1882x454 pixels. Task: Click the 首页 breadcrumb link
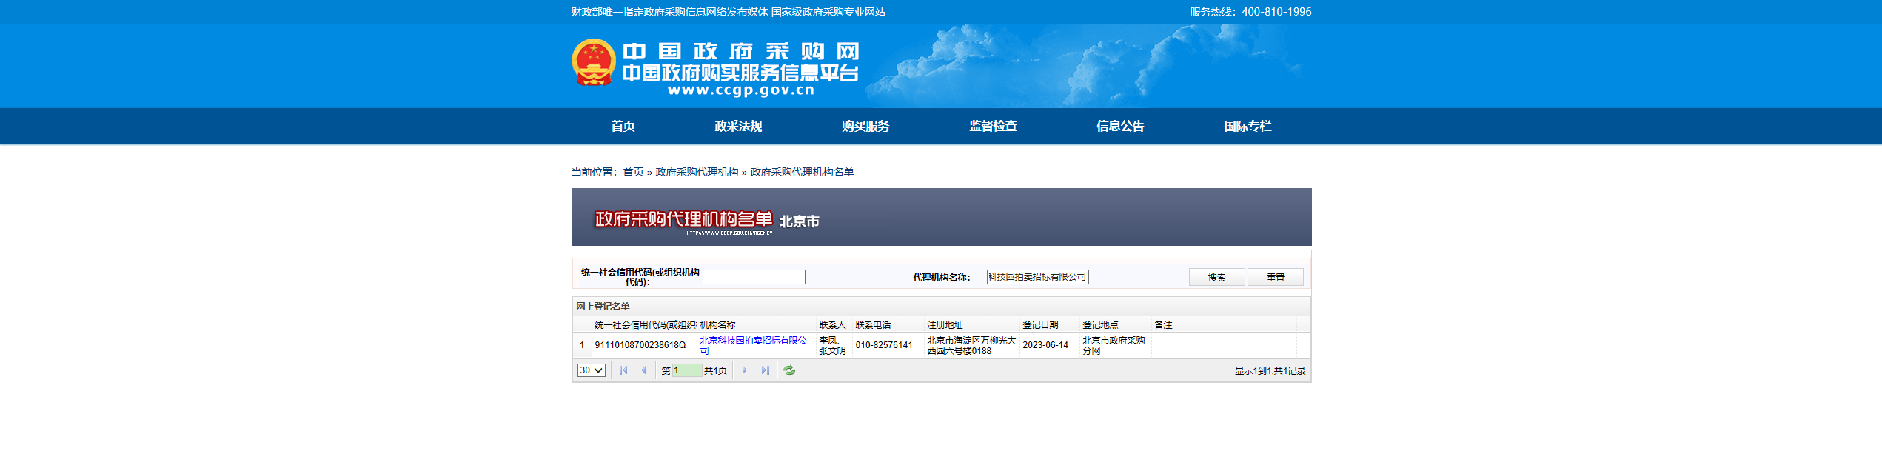(633, 172)
